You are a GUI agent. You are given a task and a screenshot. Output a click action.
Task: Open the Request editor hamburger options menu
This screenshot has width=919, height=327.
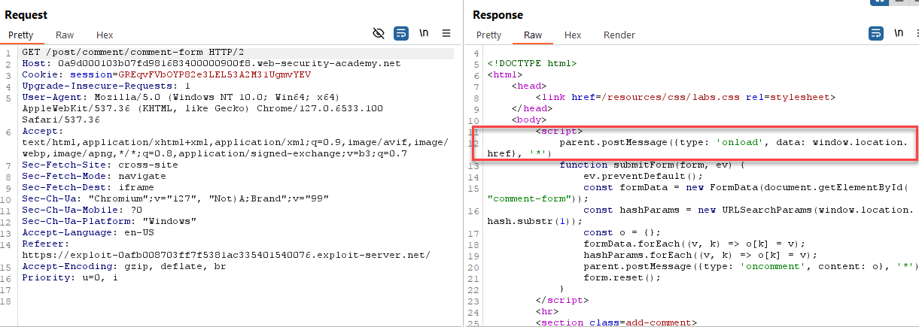(x=446, y=33)
